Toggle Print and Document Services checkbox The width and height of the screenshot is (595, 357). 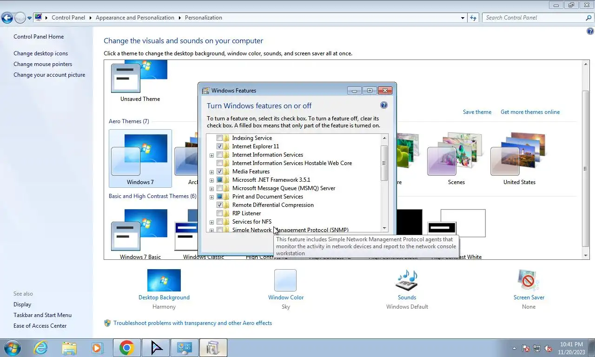pos(220,197)
